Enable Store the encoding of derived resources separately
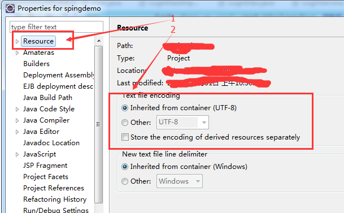The height and width of the screenshot is (213, 344). click(125, 137)
